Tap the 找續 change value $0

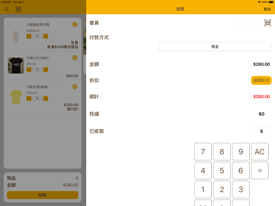point(261,114)
